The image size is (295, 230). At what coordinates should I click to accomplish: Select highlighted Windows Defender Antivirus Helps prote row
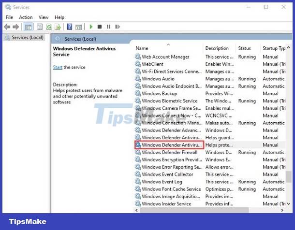[x=210, y=145]
